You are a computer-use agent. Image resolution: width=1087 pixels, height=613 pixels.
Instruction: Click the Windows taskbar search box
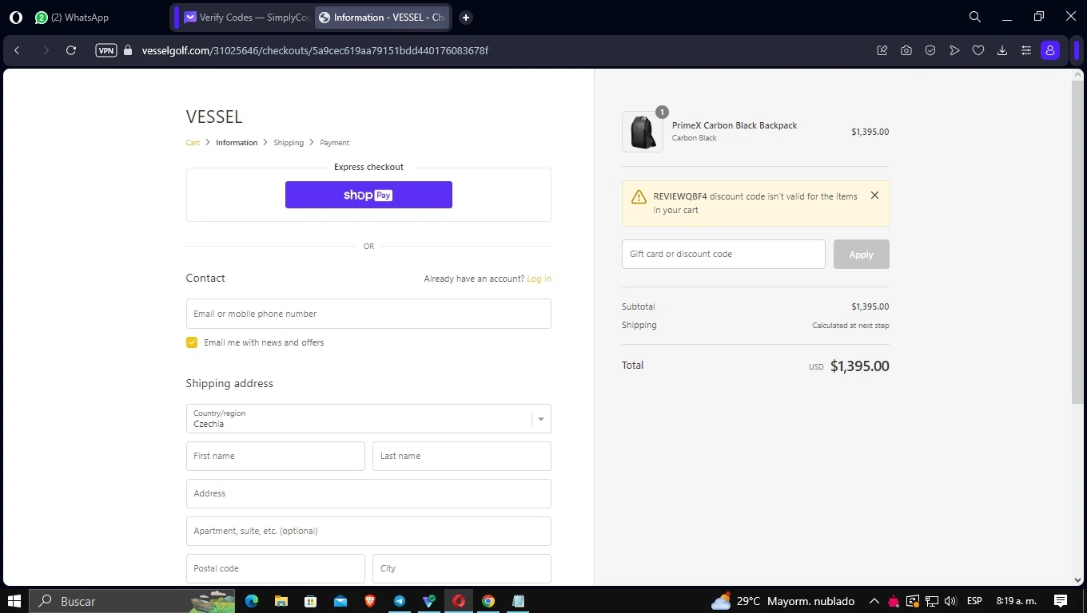point(132,601)
